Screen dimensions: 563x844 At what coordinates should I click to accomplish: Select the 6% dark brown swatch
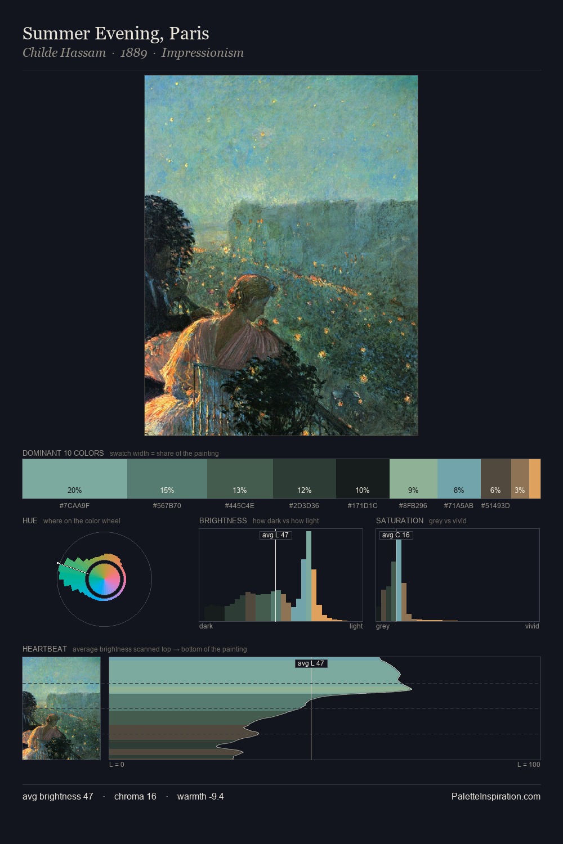point(496,479)
